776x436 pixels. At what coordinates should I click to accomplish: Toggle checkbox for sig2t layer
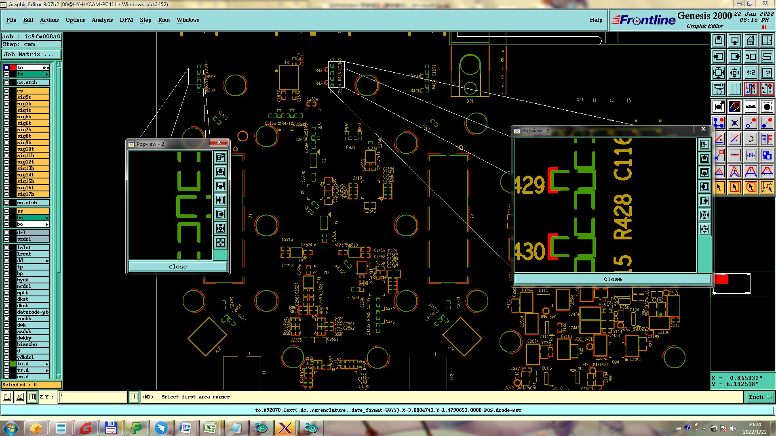[6, 97]
